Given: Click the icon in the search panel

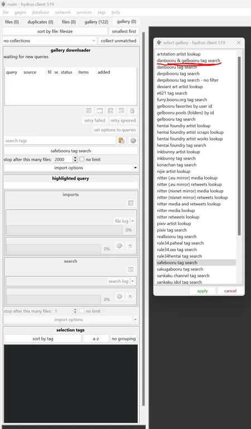Looking at the screenshot, I should (x=131, y=270).
